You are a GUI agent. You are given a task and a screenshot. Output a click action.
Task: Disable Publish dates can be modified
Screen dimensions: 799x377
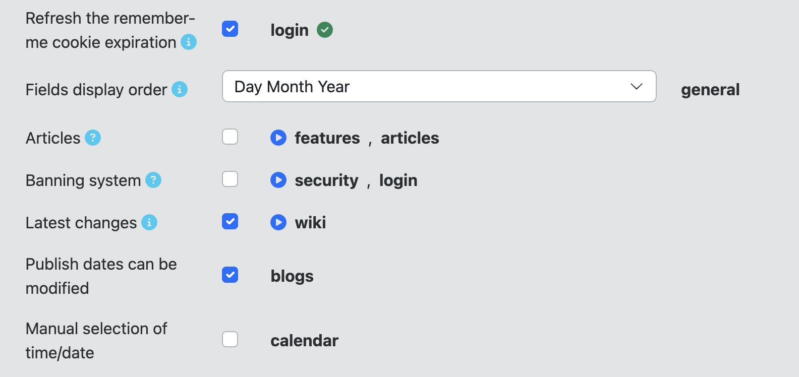click(230, 275)
